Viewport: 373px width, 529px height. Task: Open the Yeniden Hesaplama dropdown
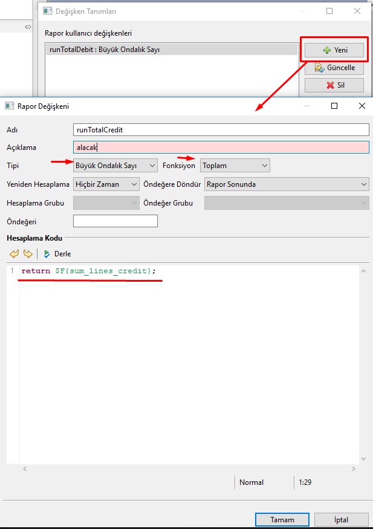[x=106, y=184]
